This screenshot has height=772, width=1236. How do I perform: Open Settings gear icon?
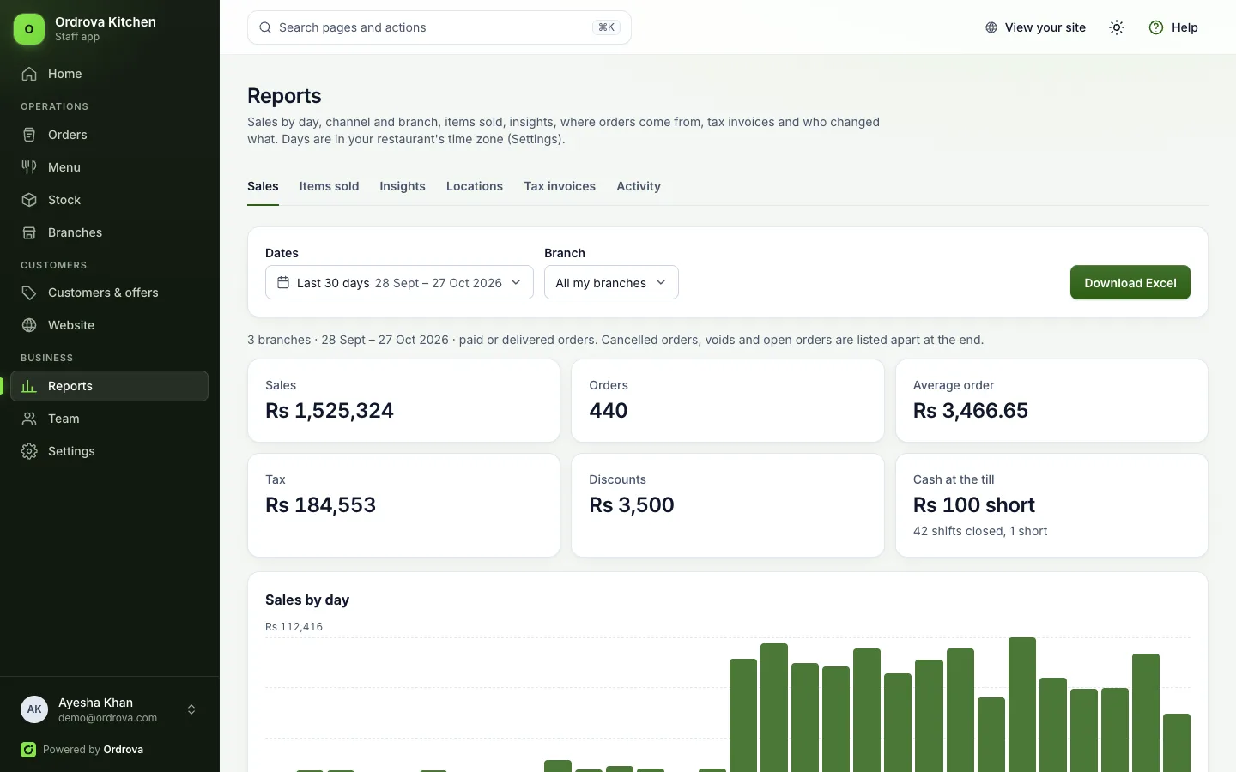click(x=29, y=451)
